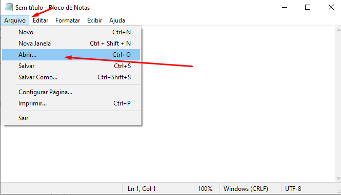Select Novo from the Arquivo menu

[71, 32]
